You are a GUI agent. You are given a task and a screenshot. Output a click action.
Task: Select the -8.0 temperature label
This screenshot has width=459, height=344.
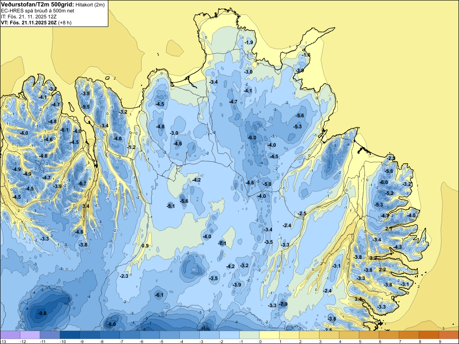[112, 324]
